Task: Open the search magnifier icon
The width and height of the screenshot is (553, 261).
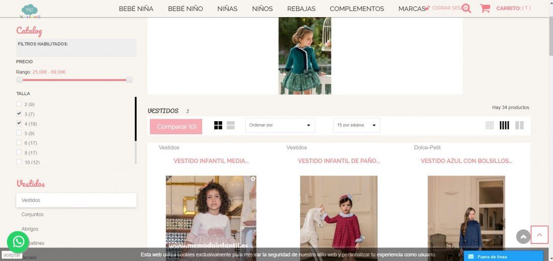Action: [x=466, y=9]
